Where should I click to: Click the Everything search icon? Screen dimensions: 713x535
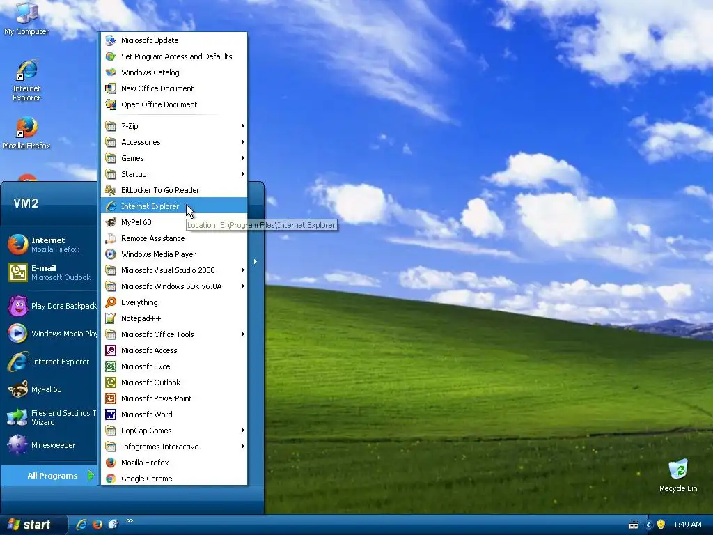(111, 302)
